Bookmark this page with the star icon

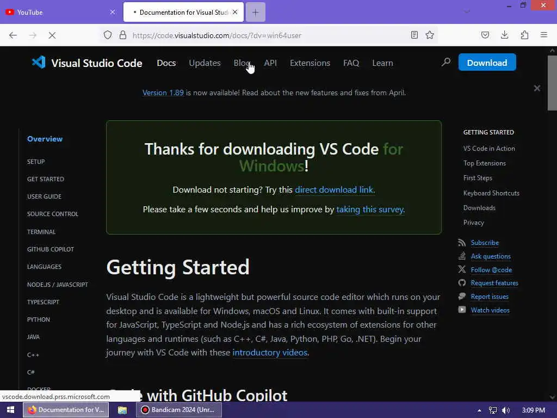[x=430, y=35]
